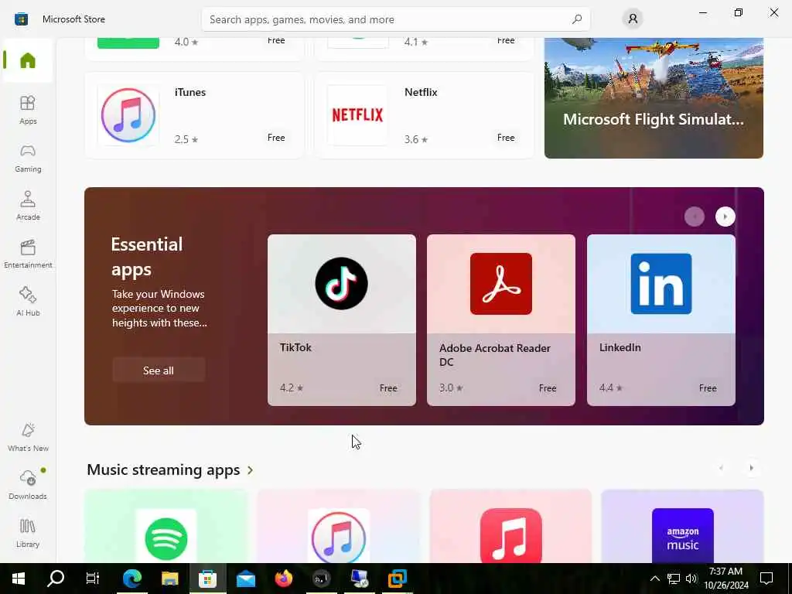
Task: Go to previous Essential apps slide
Action: click(695, 217)
